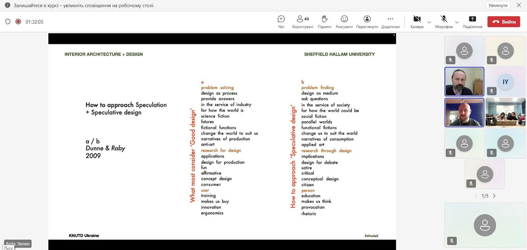This screenshot has height=250, width=527.
Task: Click the meeting timer 01:32:05
Action: [34, 22]
